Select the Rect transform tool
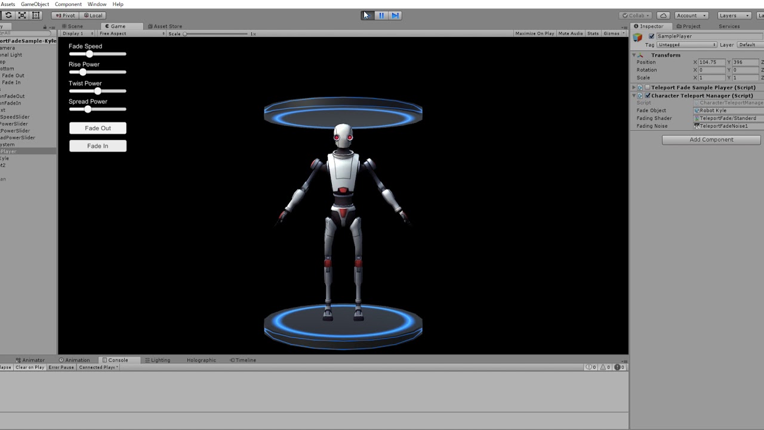Screen dimensions: 764x430 (36, 15)
